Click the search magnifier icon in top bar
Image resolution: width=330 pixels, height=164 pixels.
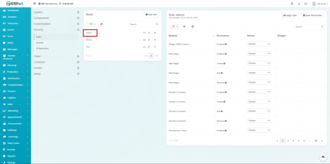[x=292, y=4]
